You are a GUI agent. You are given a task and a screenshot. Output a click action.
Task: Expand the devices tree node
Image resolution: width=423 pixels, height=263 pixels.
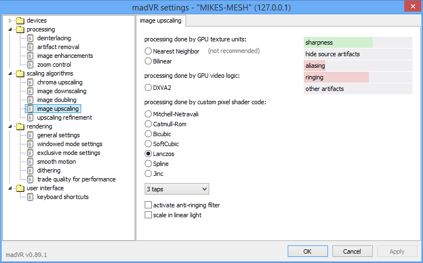10,20
